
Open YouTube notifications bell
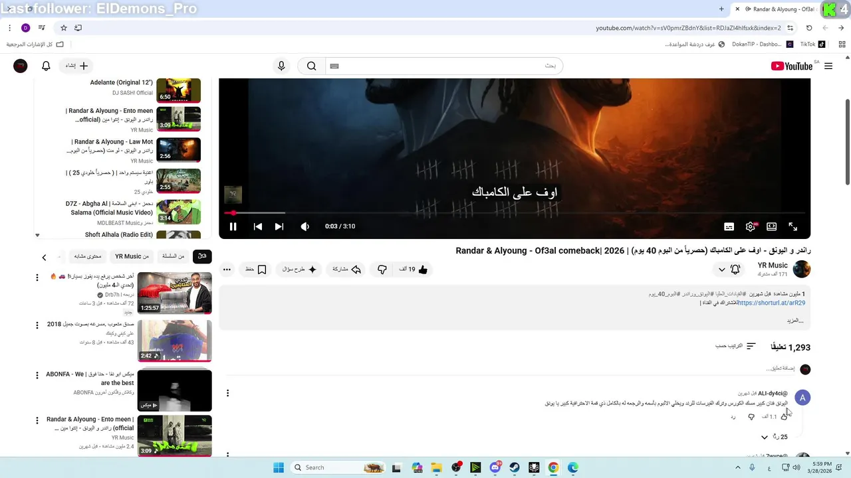tap(46, 66)
